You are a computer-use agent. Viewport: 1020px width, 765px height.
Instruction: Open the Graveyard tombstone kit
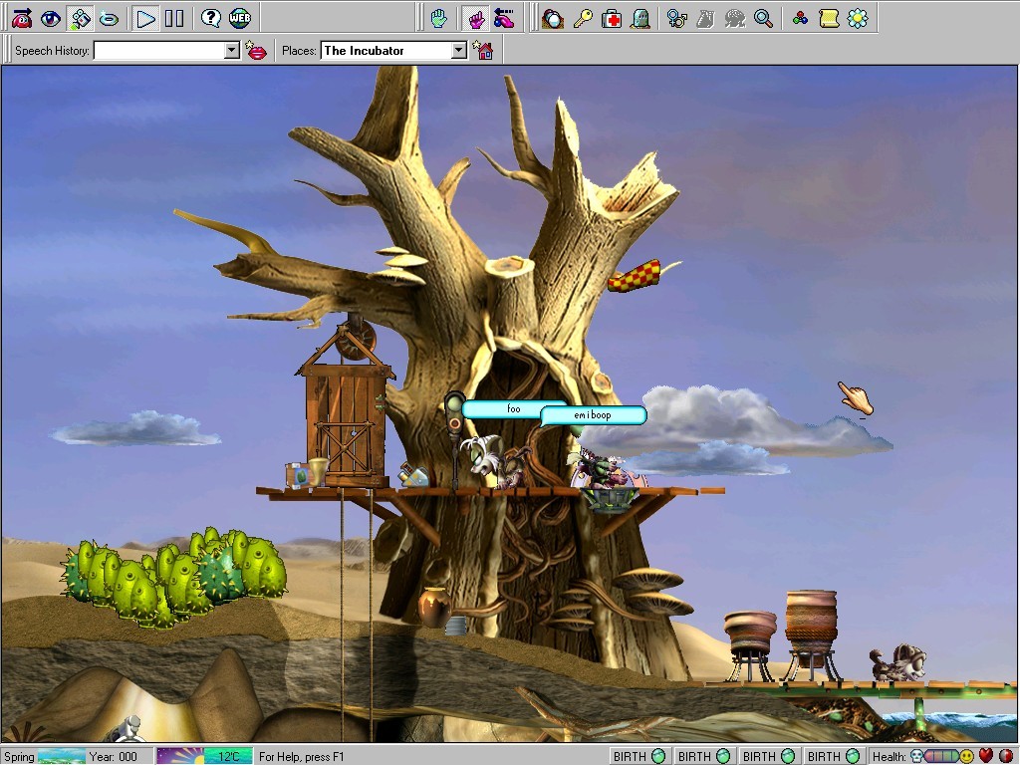coord(640,18)
